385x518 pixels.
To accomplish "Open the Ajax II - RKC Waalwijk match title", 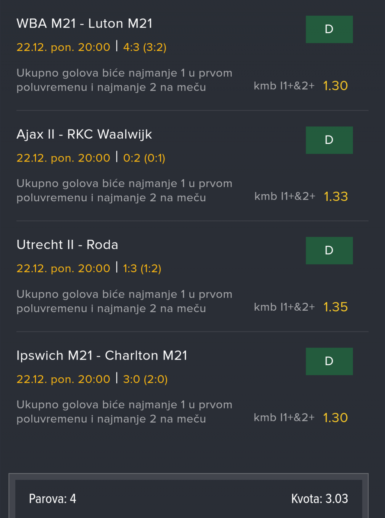I will 84,134.
